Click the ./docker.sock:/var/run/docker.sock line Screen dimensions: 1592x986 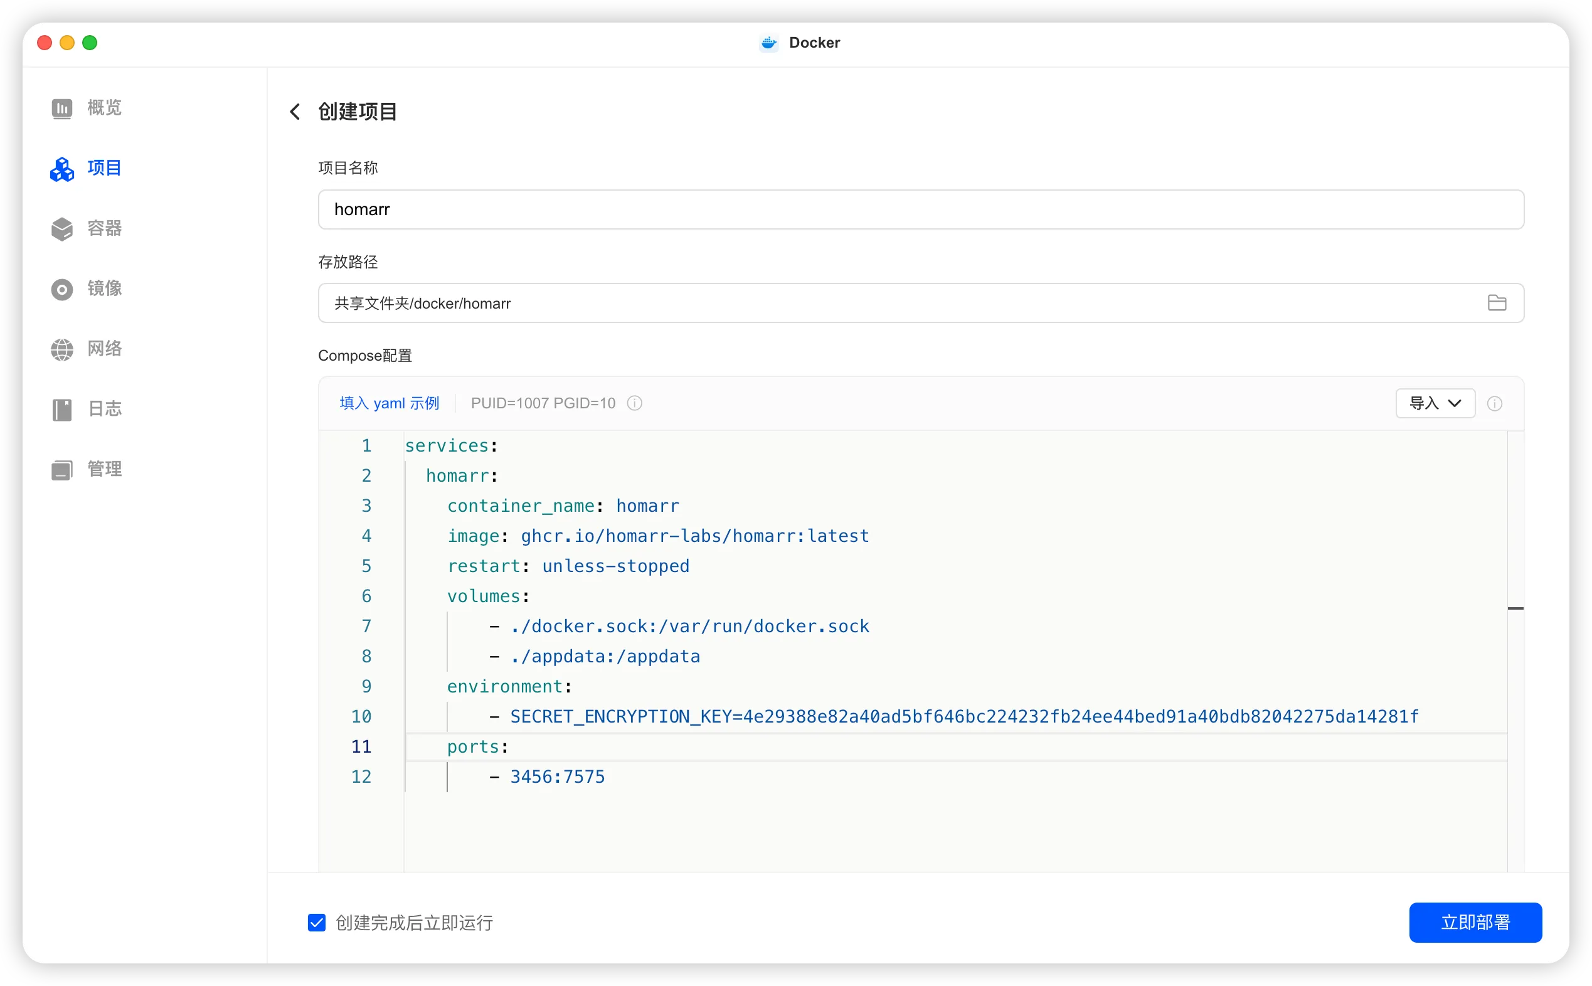(x=679, y=626)
